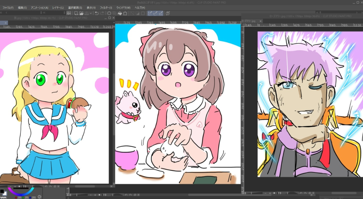Image resolution: width=363 pixels, height=199 pixels.
Task: Toggle the Snap to Grid button
Action: (x=161, y=13)
